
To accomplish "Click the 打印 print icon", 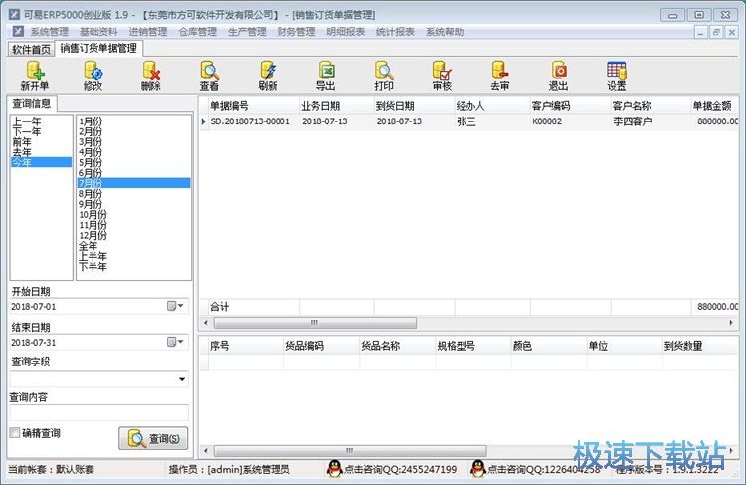I will pos(384,71).
